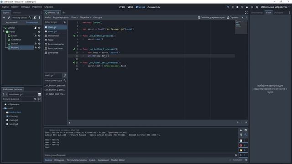Toggle visibility of Button node

point(39,44)
